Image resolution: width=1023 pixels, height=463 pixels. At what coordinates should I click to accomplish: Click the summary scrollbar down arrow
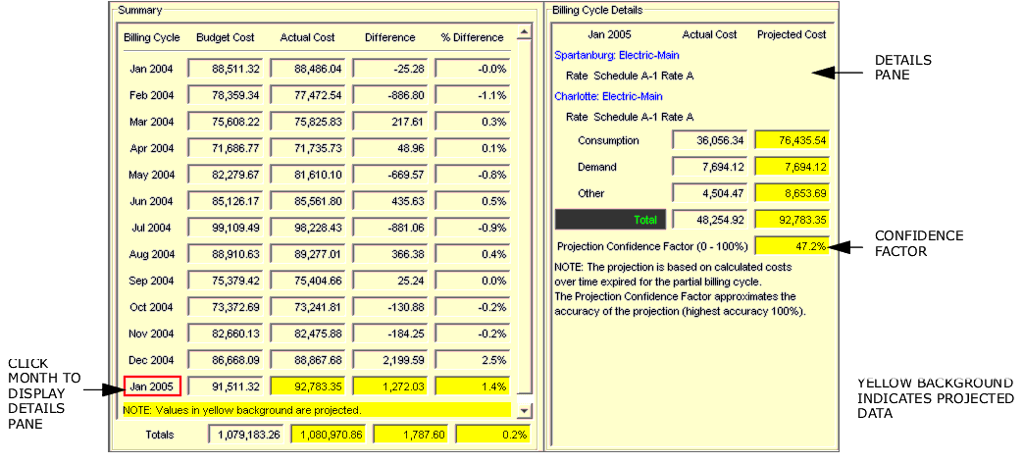click(x=524, y=411)
